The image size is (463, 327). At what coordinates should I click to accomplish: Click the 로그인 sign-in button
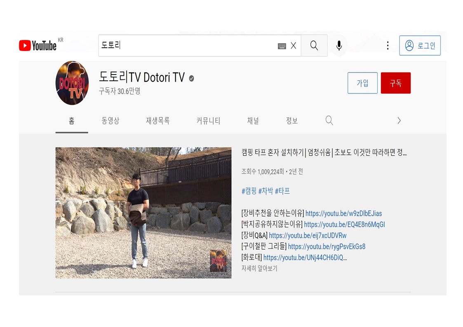[x=420, y=45]
